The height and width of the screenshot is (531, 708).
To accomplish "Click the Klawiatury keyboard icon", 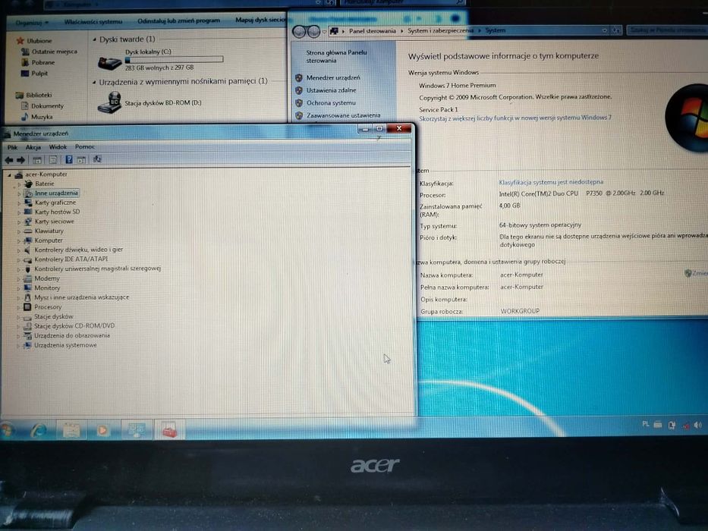I will coord(28,231).
